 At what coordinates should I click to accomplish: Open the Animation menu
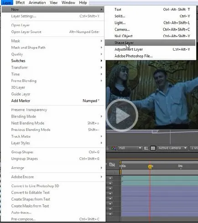(x=37, y=3)
